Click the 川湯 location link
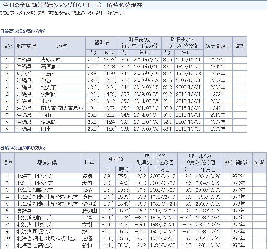 [x=87, y=218]
